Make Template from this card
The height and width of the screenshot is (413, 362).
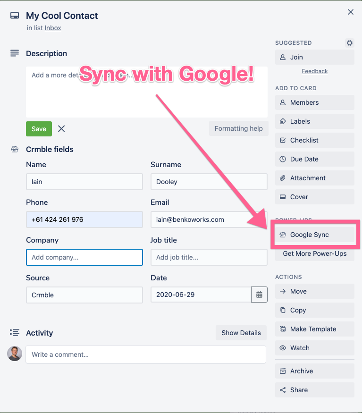click(315, 329)
